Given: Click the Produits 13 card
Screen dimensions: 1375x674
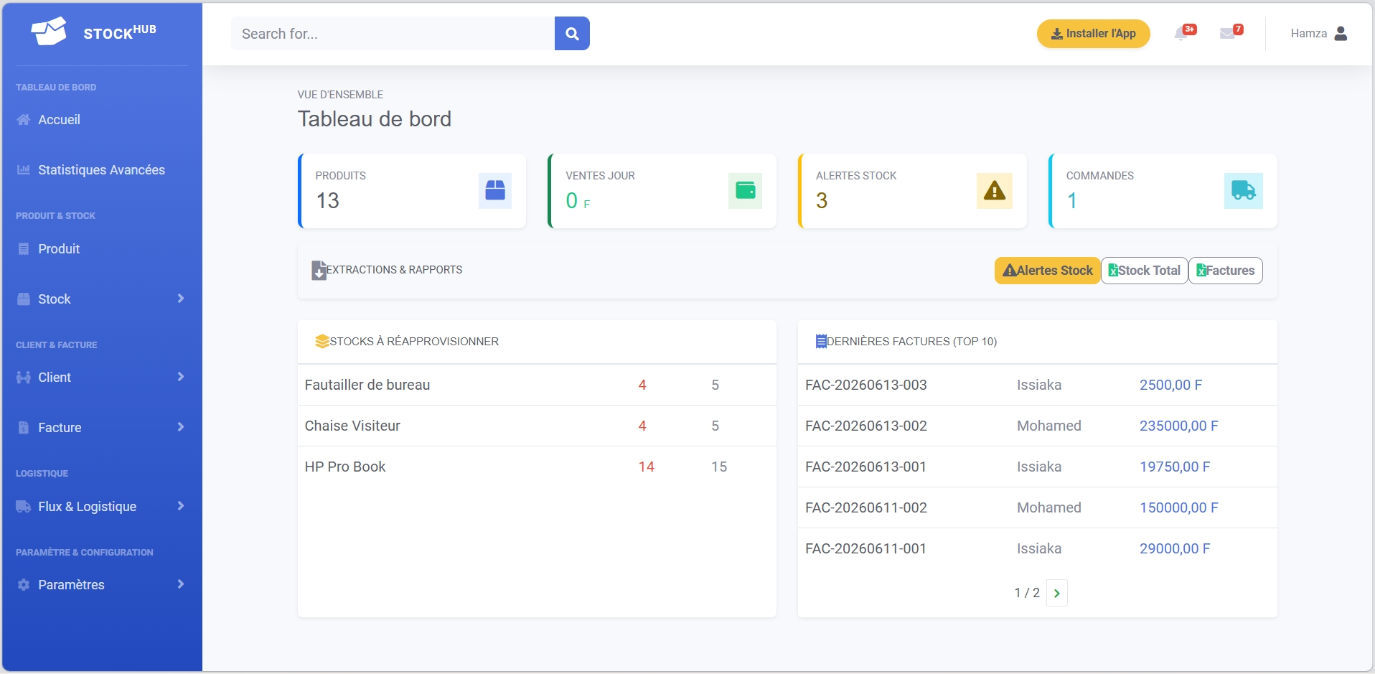Looking at the screenshot, I should [x=412, y=191].
